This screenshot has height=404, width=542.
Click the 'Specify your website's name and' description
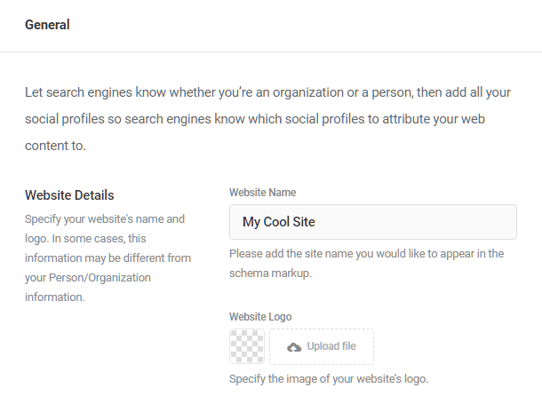[x=105, y=219]
